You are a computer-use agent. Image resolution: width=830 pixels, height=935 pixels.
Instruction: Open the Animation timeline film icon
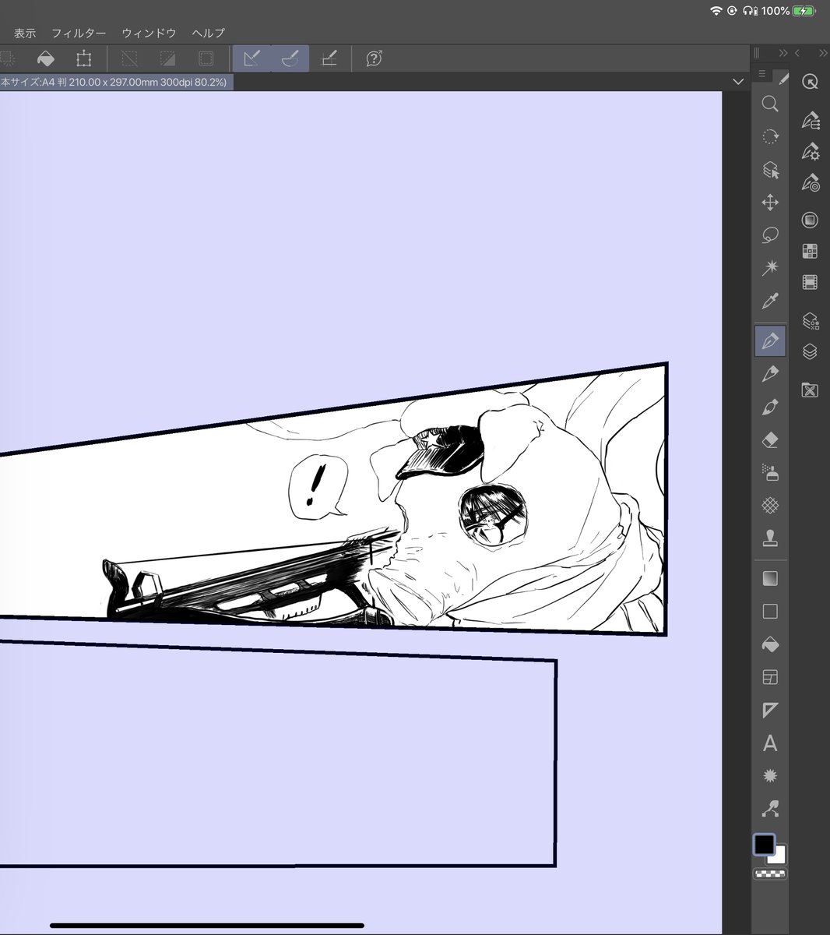click(x=810, y=282)
